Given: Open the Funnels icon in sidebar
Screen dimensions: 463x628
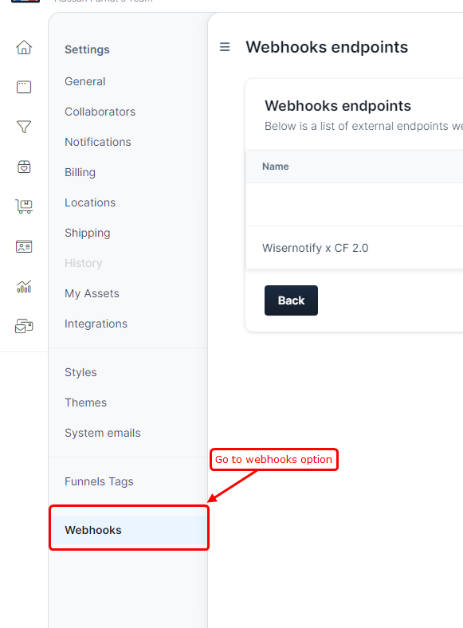Looking at the screenshot, I should pyautogui.click(x=24, y=127).
